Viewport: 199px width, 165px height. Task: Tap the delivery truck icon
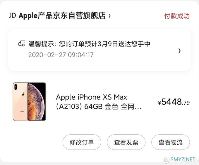point(22,44)
